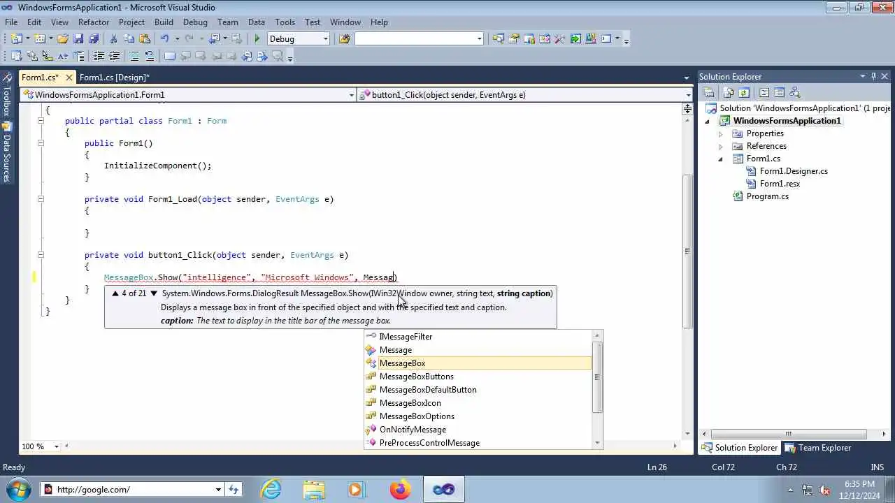Screen dimensions: 895x503
Task: Expand the References node
Action: [720, 146]
